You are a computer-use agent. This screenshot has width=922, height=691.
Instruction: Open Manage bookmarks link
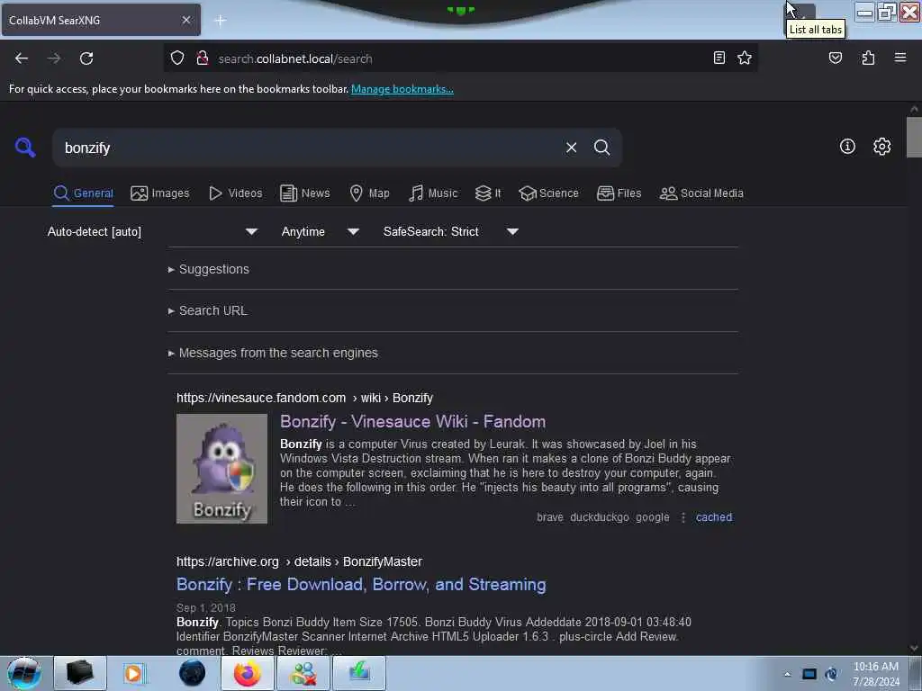pos(402,89)
